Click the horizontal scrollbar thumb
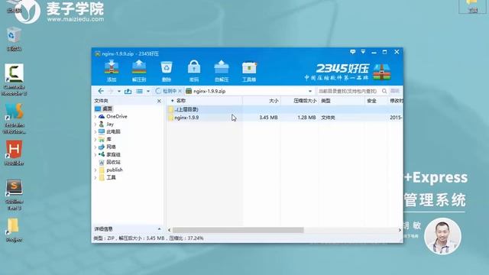 (x=238, y=230)
